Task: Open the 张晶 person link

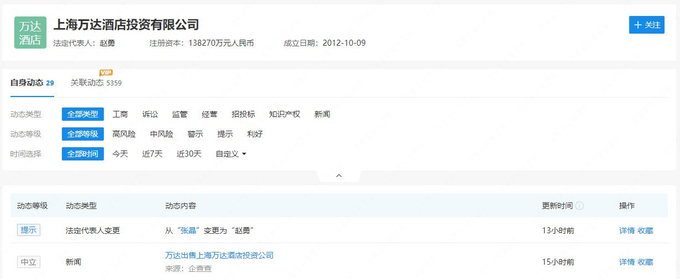Action: (189, 230)
